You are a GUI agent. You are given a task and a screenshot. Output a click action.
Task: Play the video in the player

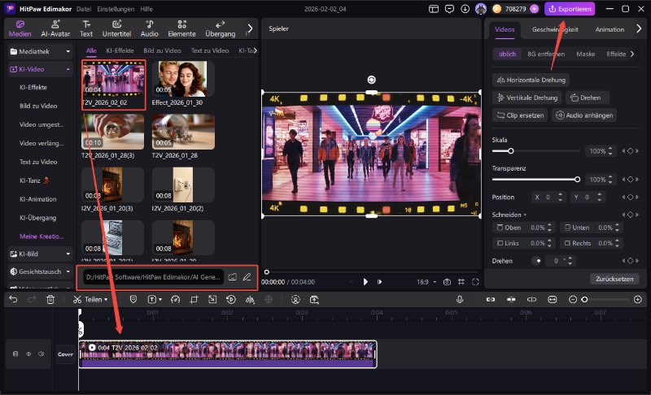click(x=365, y=282)
